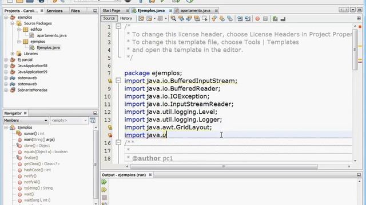Click the lightbulb hint on GridLayout import line
The image size is (366, 205).
(x=110, y=128)
